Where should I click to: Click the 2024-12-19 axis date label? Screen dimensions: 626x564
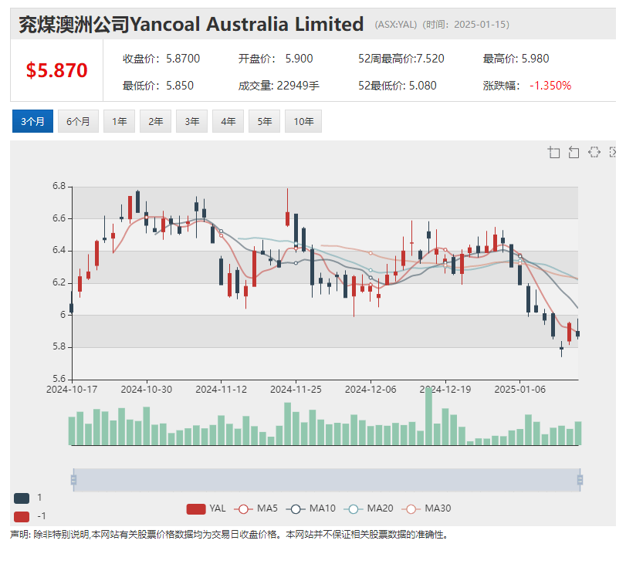[445, 390]
